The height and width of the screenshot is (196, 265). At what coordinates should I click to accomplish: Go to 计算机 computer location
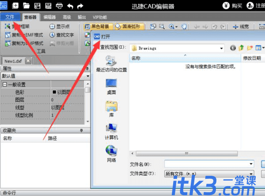tap(111, 132)
